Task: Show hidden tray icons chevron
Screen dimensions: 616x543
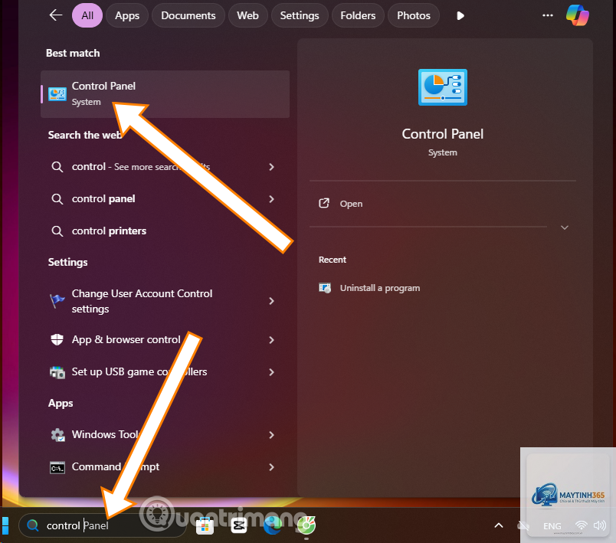Action: click(x=499, y=525)
